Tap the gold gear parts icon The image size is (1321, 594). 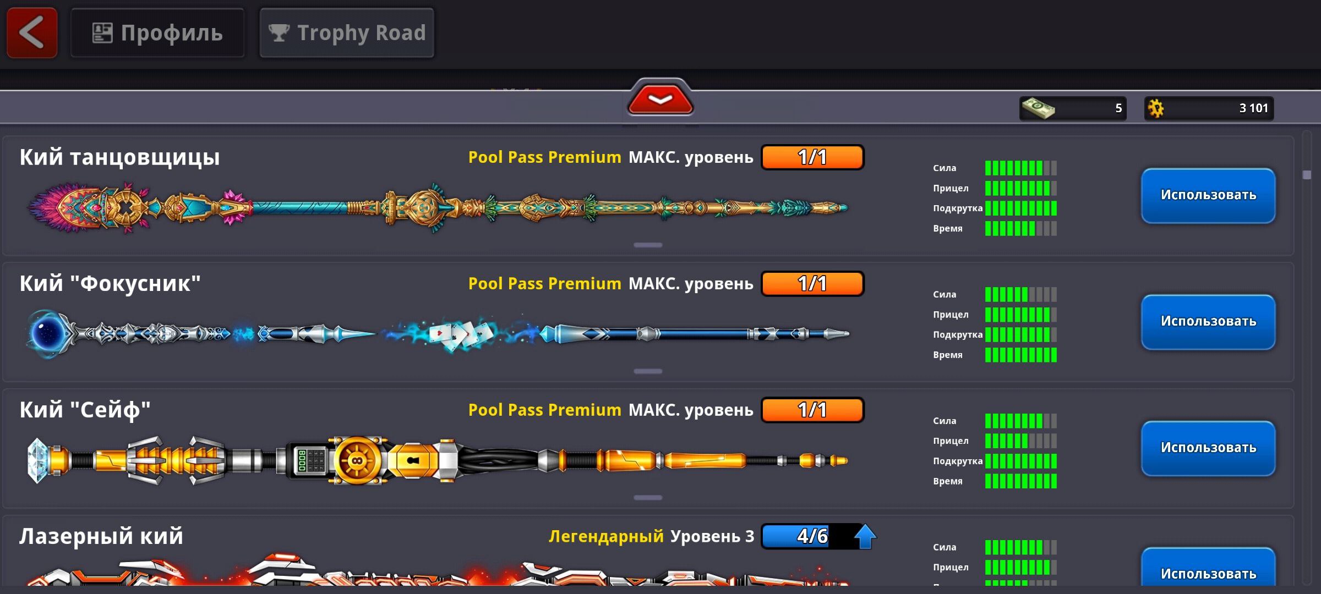1156,108
